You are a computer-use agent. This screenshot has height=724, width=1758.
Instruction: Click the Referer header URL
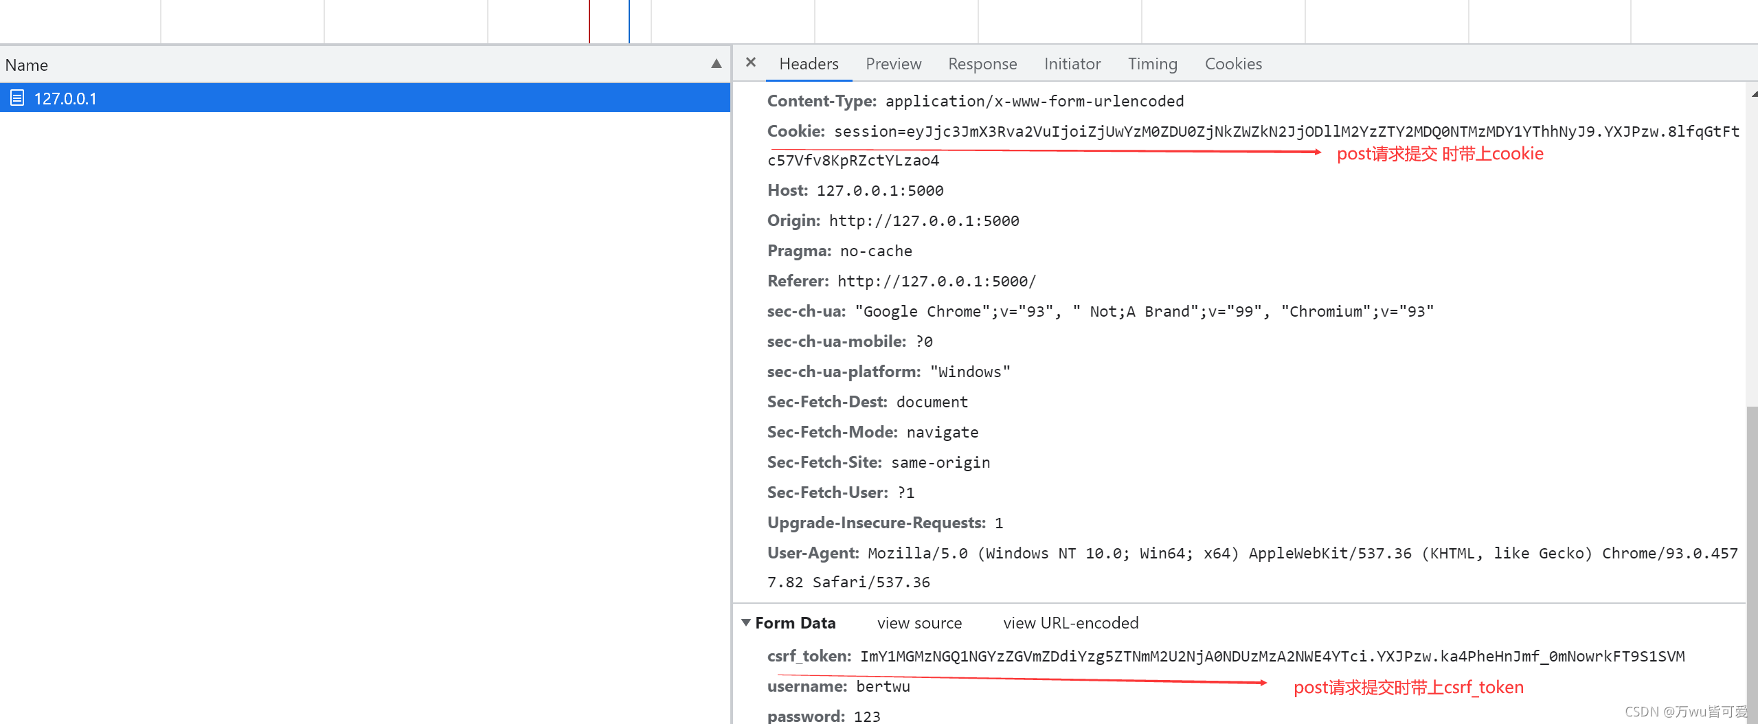tap(936, 281)
